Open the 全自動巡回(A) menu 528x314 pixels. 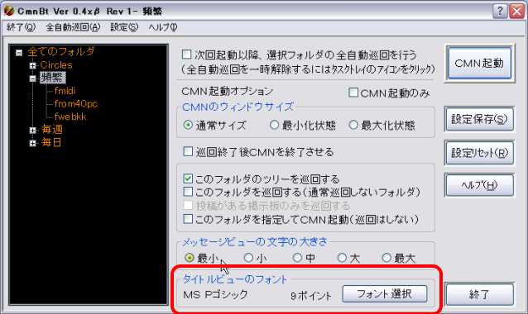[x=73, y=27]
